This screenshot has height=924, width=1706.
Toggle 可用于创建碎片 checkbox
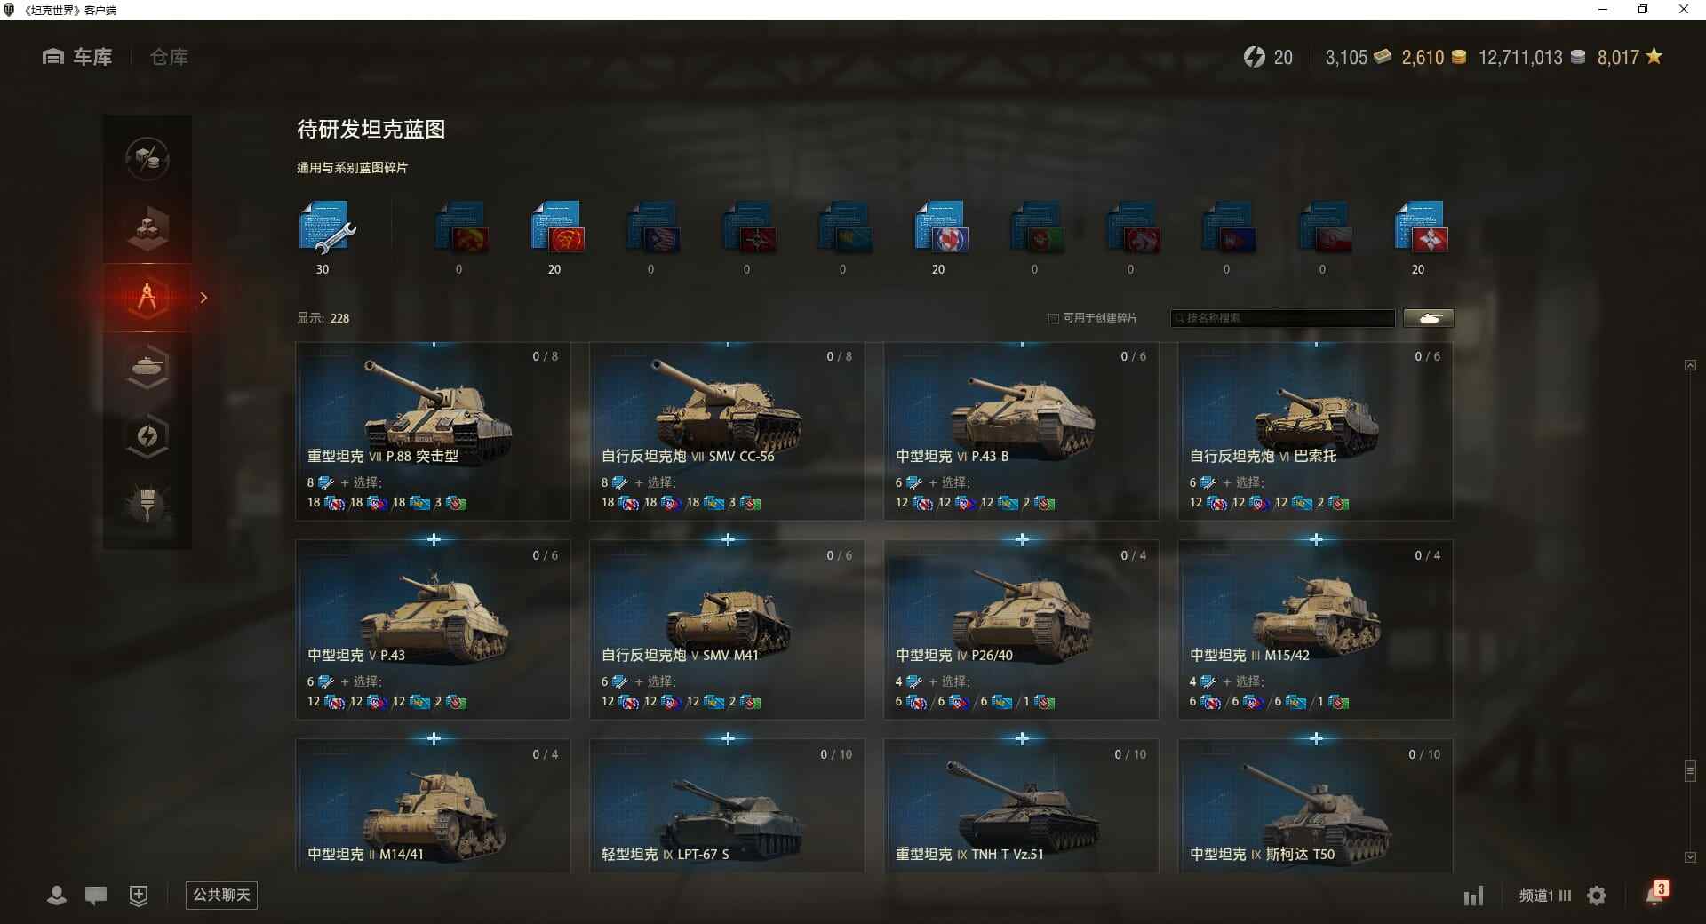pos(1054,318)
